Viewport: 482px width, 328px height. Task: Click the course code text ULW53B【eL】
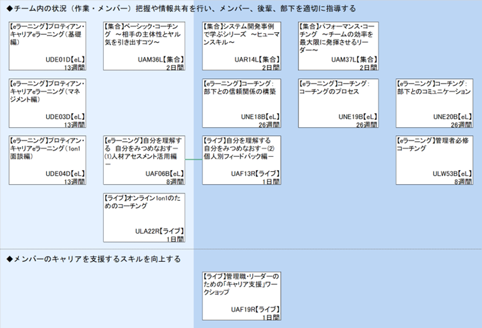coord(452,173)
